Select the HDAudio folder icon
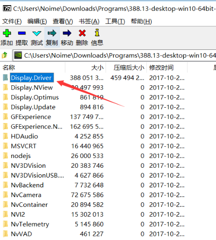 coord(6,136)
